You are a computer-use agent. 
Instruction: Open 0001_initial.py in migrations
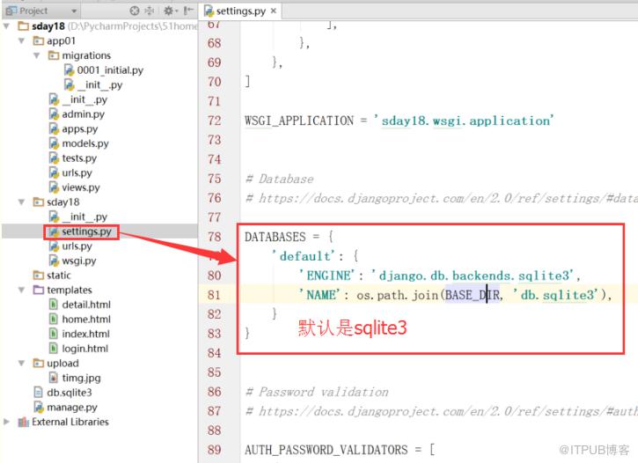110,70
